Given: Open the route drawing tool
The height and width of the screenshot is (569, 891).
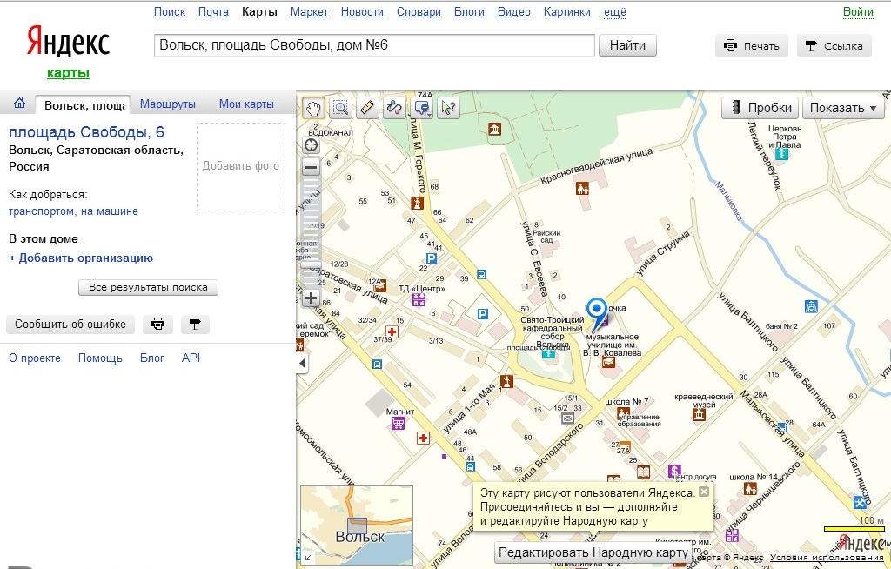Looking at the screenshot, I should click(394, 108).
